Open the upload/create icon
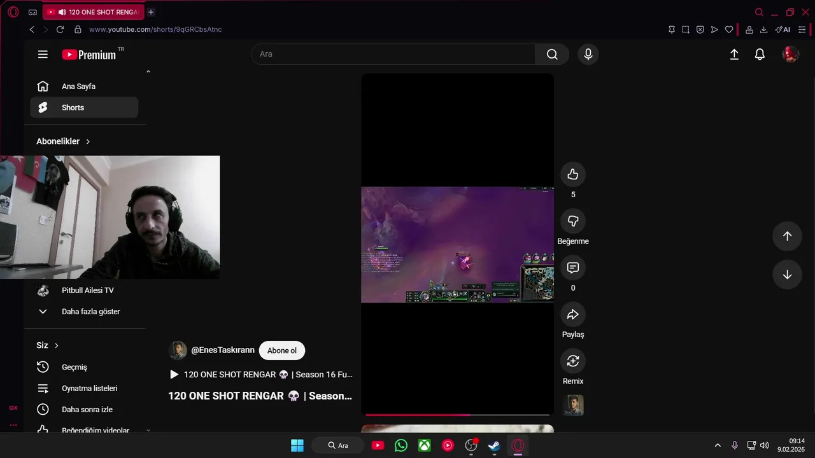Viewport: 815px width, 458px height. 734,55
